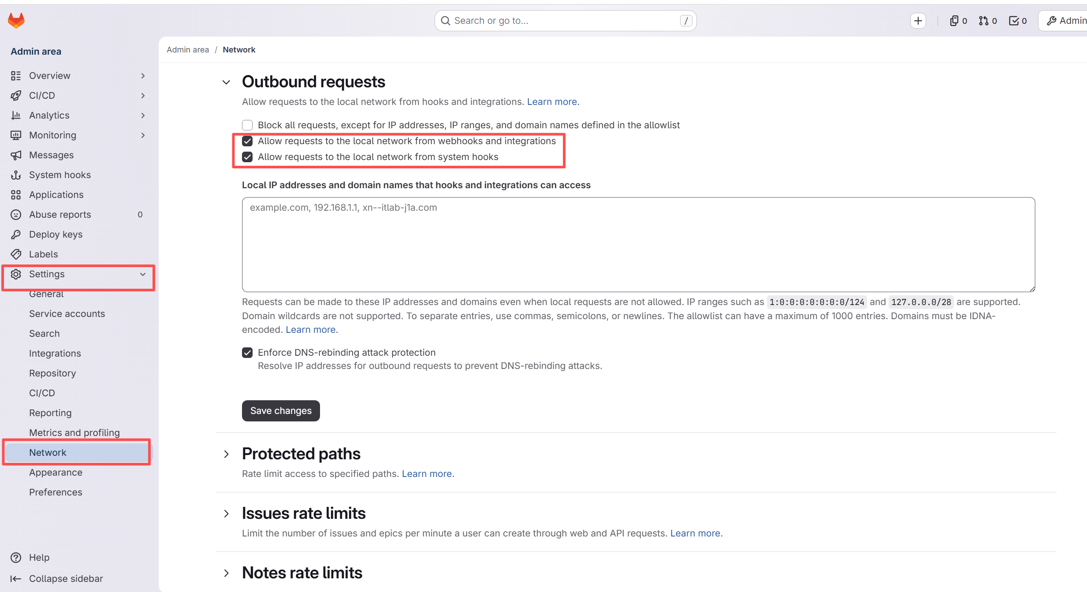Enable Block all requests checkbox
This screenshot has width=1087, height=592.
click(x=247, y=125)
